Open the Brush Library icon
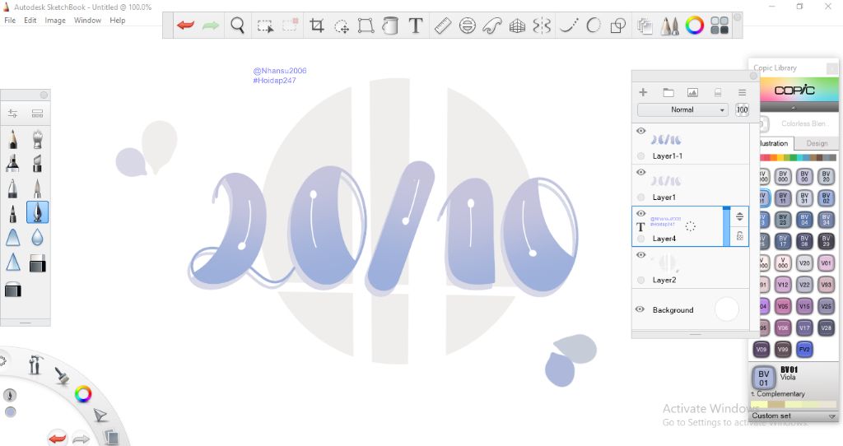Image resolution: width=843 pixels, height=446 pixels. [37, 114]
